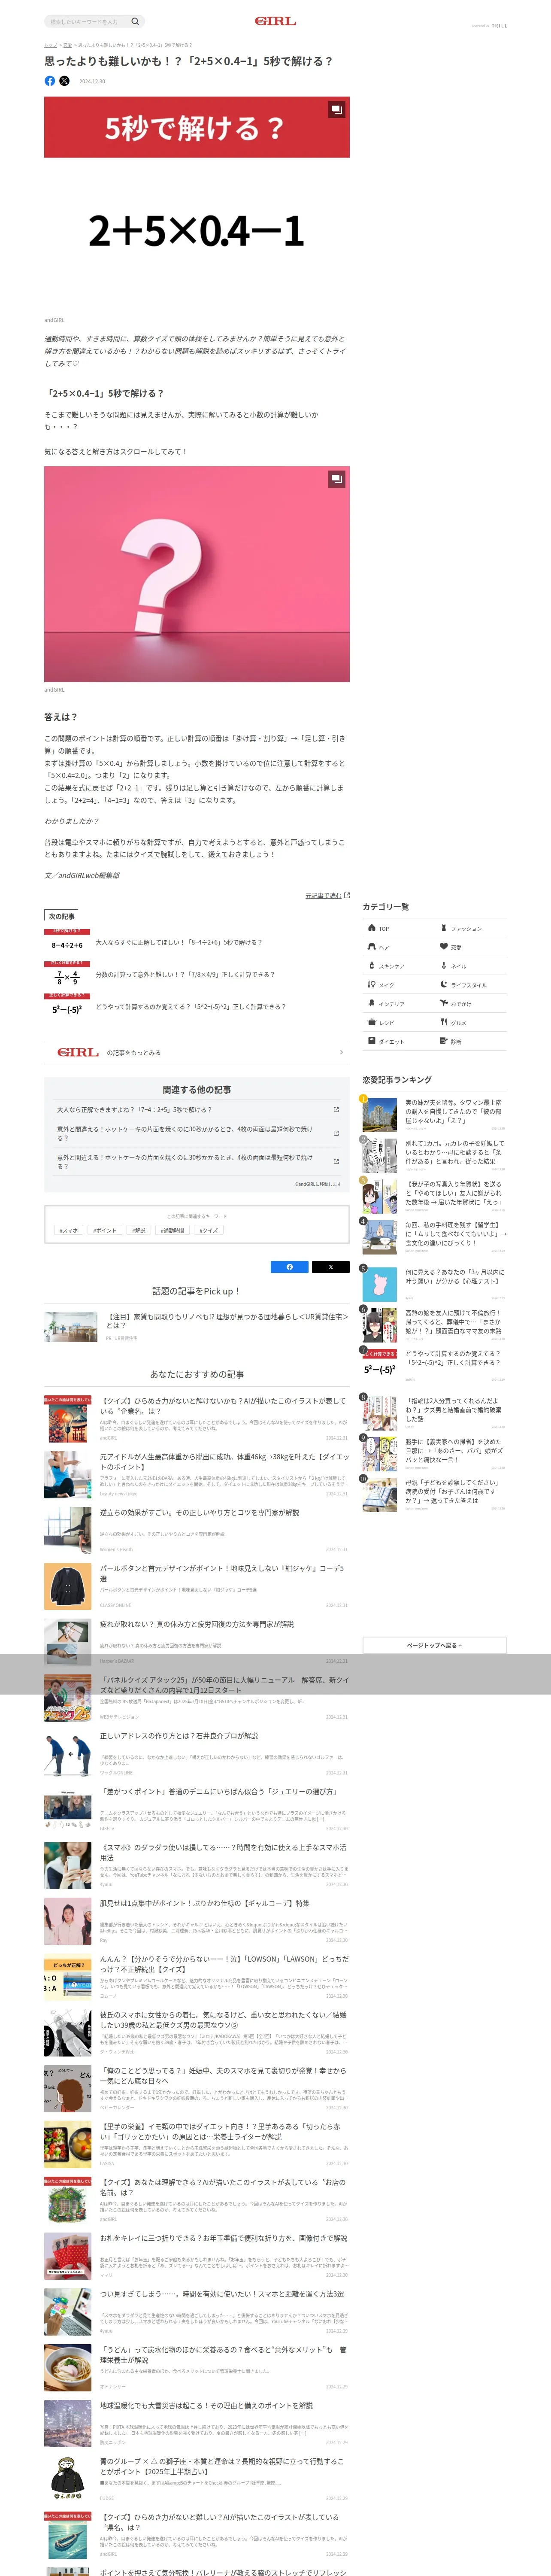Screen dimensions: 551x2576
Task: Click the black jacket article thumbnail
Action: pos(67,1586)
